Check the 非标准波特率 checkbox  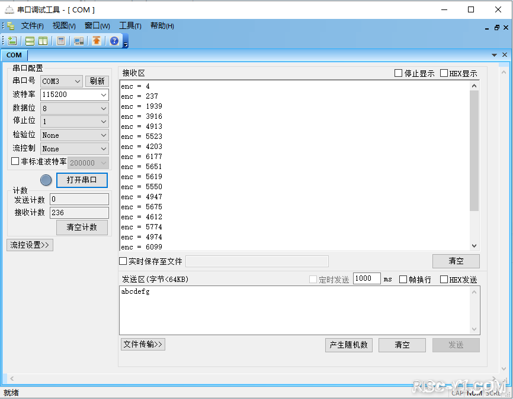pos(15,161)
